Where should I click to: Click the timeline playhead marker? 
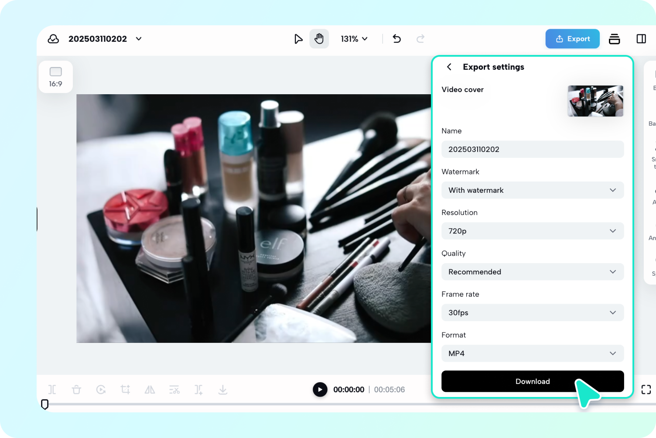44,404
